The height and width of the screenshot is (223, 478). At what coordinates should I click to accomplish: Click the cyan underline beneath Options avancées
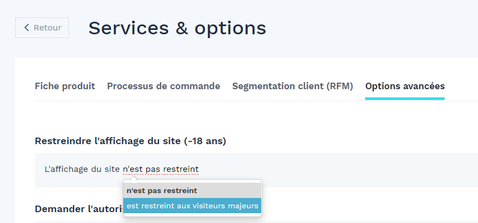click(405, 99)
